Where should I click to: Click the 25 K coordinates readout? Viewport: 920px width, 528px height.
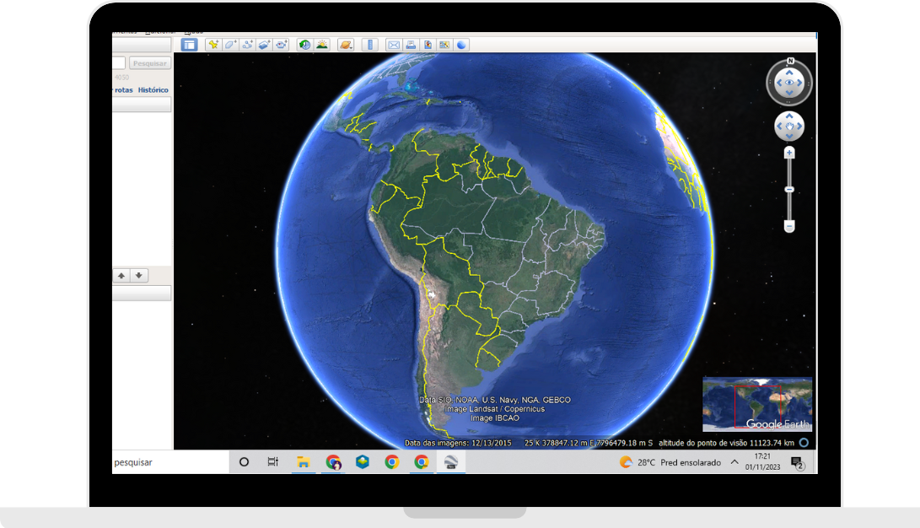(x=589, y=443)
